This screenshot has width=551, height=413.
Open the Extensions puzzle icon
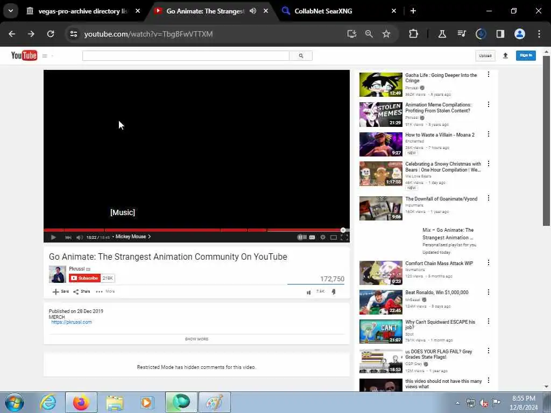[414, 34]
